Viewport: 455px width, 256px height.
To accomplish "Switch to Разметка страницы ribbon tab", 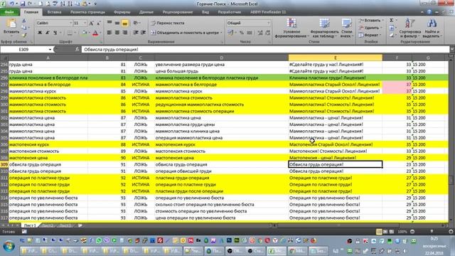I will (x=87, y=12).
